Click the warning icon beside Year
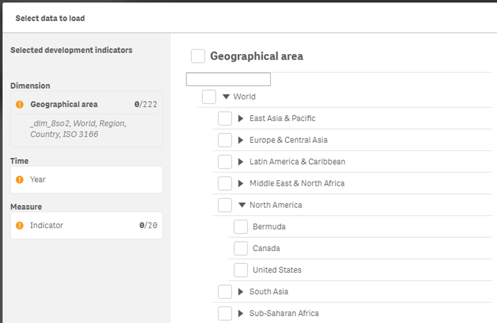Screen dimensions: 497x323 [20, 180]
